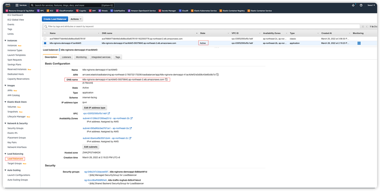Image resolution: width=380 pixels, height=191 pixels.
Task: Click the notifications bell icon
Action: [x=353, y=5]
